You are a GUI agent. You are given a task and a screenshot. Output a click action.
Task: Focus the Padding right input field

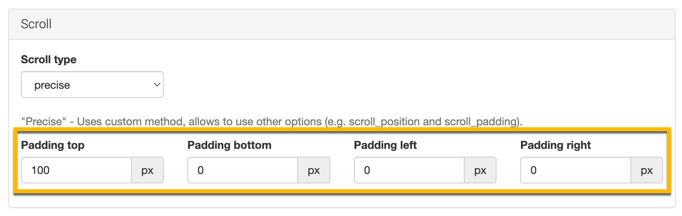pyautogui.click(x=575, y=170)
